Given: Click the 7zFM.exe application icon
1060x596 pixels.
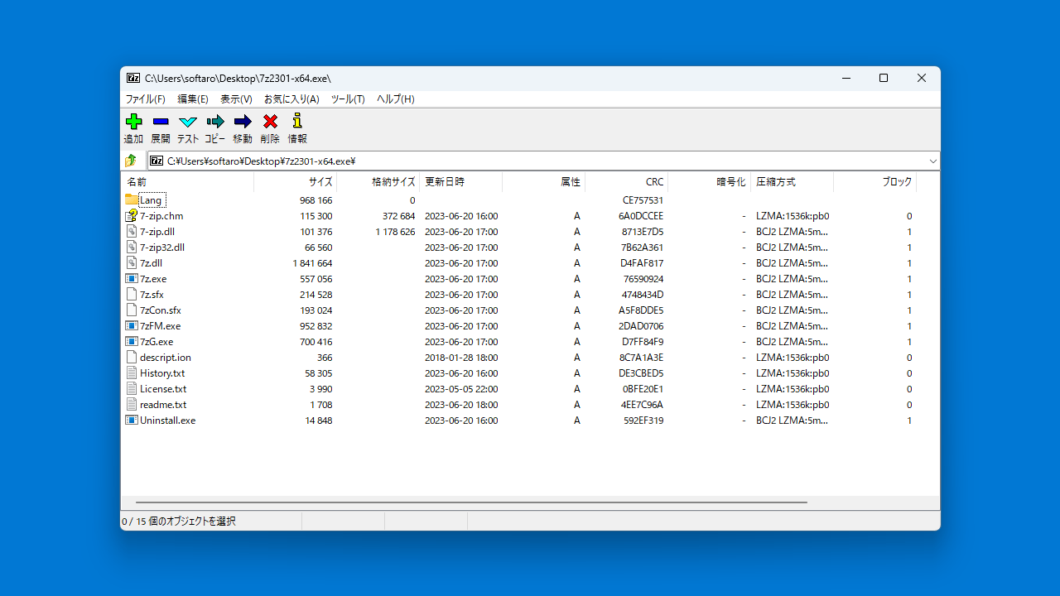Looking at the screenshot, I should (132, 325).
